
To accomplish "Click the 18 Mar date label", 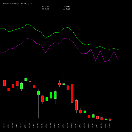I will (x=84, y=126).
